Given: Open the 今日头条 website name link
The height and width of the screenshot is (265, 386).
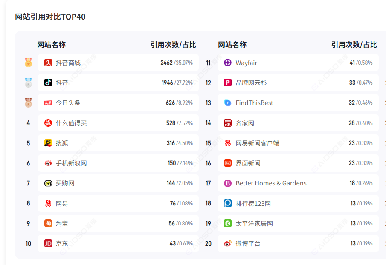Looking at the screenshot, I should [68, 103].
